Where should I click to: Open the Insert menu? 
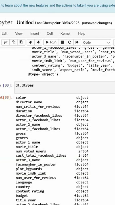pyautogui.click(x=35, y=34)
